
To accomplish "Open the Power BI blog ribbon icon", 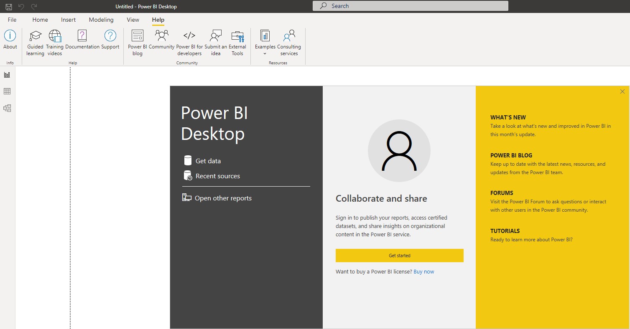I will coord(138,35).
